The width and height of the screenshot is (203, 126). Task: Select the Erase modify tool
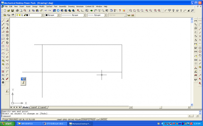pos(7,21)
